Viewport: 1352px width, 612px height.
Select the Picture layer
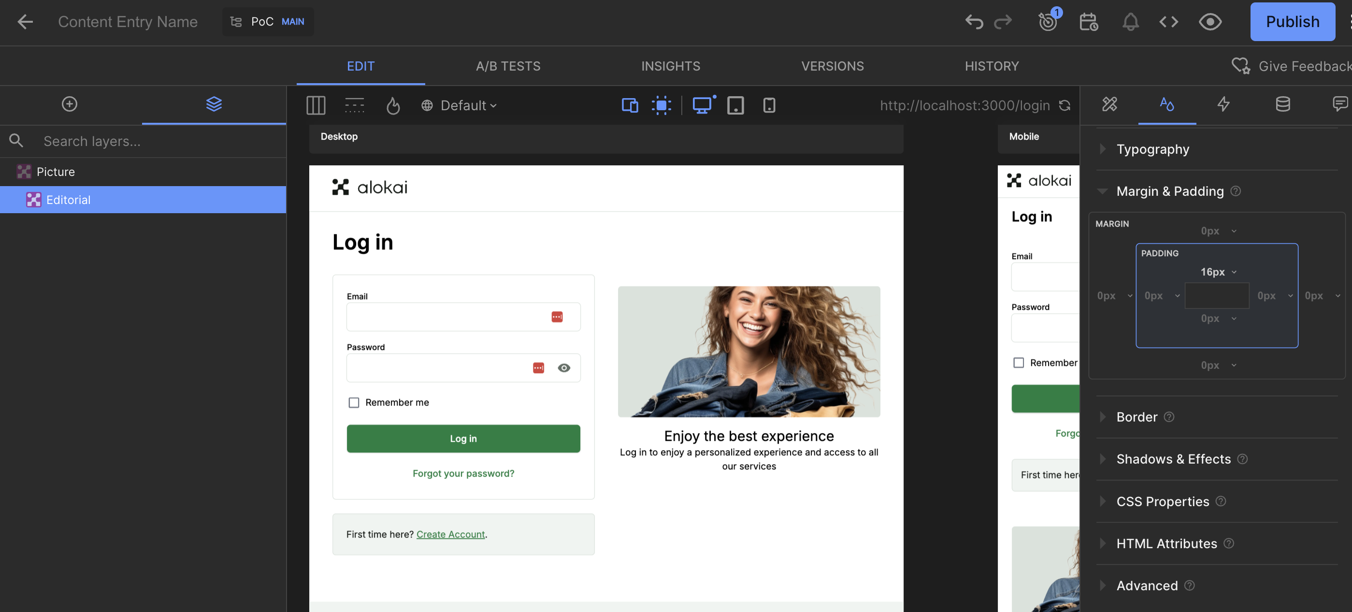pos(143,172)
